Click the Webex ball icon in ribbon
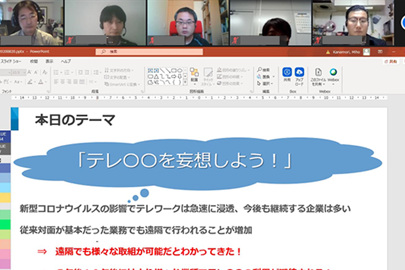 click(x=334, y=73)
